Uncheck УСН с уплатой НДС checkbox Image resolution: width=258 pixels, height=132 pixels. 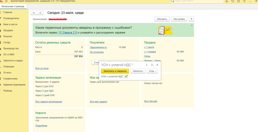[x=126, y=76]
